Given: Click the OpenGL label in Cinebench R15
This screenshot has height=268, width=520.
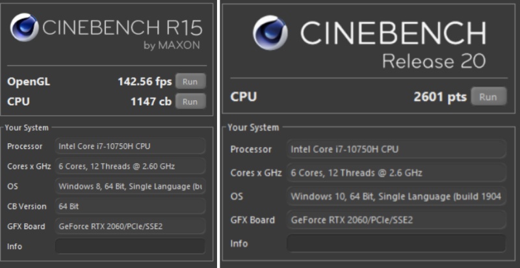Looking at the screenshot, I should pos(29,82).
